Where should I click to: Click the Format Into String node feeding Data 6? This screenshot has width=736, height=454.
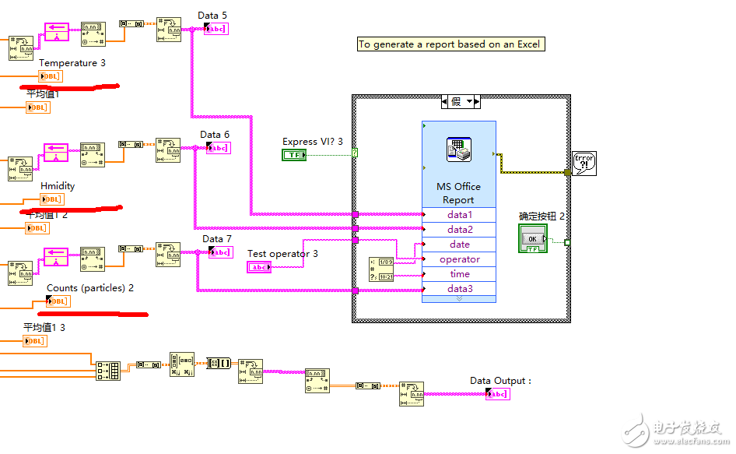170,152
